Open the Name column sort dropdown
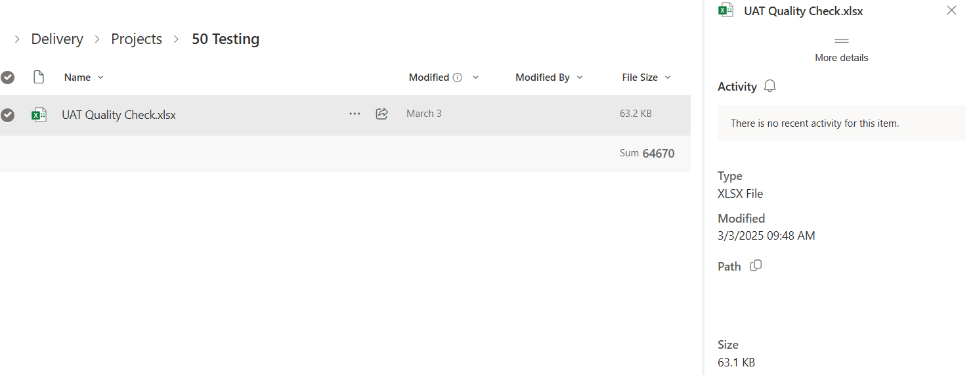Screen dimensions: 975x375 [x=100, y=77]
